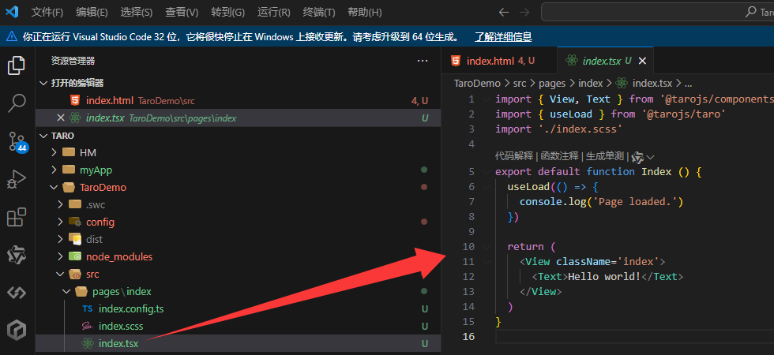Expand the .swc folder
Screen dimensions: 774x355
(60, 204)
